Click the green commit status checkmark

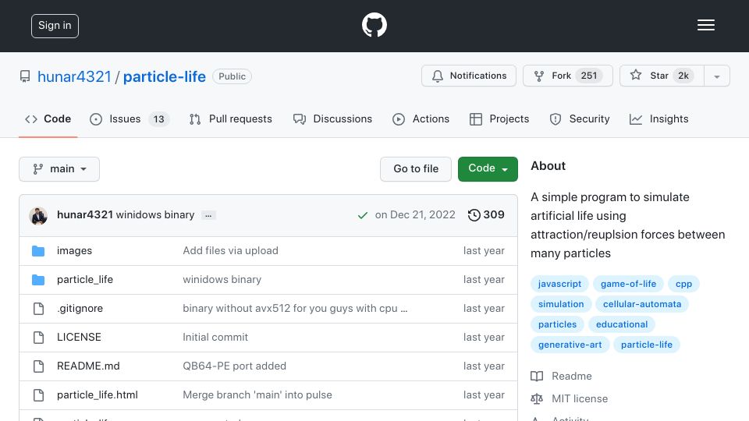pos(363,215)
